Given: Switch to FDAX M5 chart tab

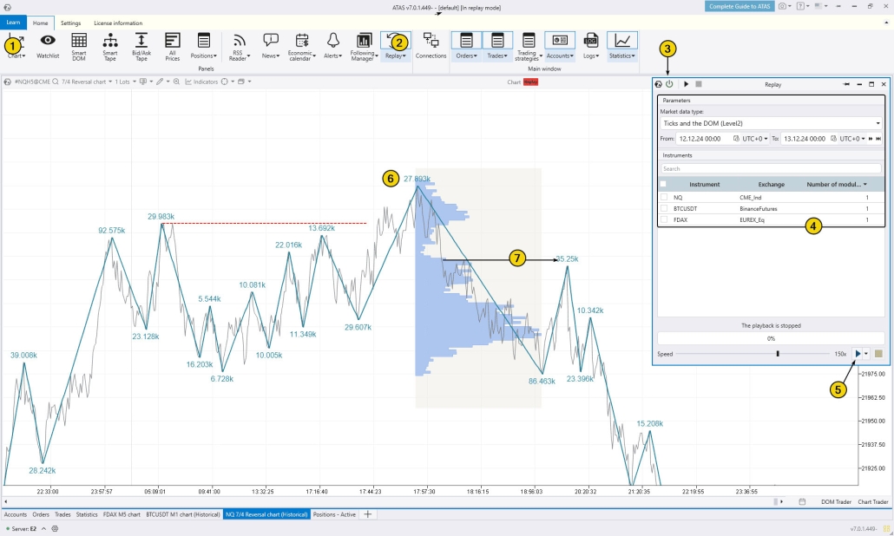Looking at the screenshot, I should [122, 514].
